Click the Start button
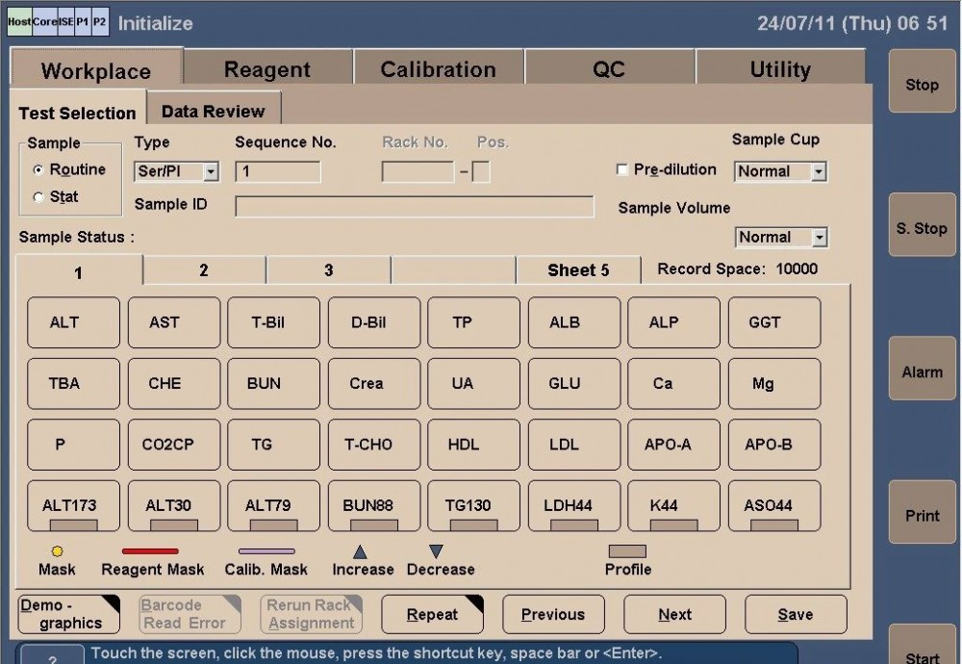This screenshot has height=664, width=962. pos(923,646)
